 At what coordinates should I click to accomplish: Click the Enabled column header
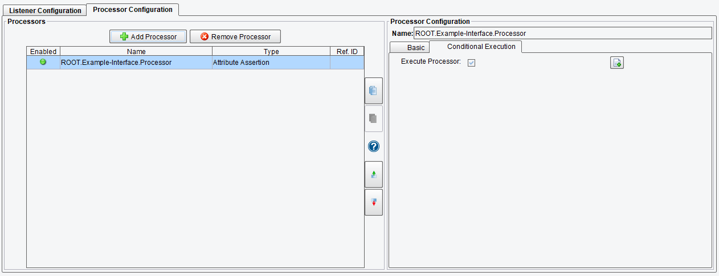coord(43,51)
